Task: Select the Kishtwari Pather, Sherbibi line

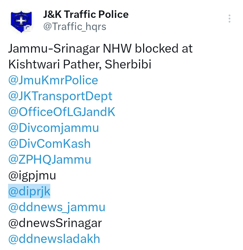Action: 80,64
